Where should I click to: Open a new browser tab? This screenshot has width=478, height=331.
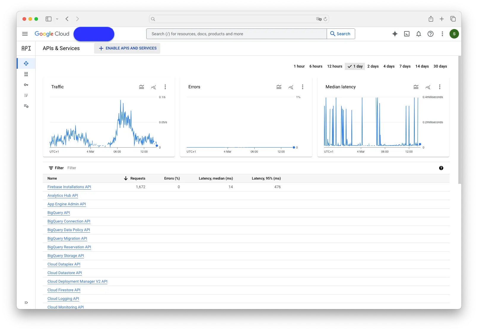[442, 19]
